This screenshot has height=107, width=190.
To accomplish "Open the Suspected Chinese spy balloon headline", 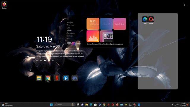I will pyautogui.click(x=61, y=51).
